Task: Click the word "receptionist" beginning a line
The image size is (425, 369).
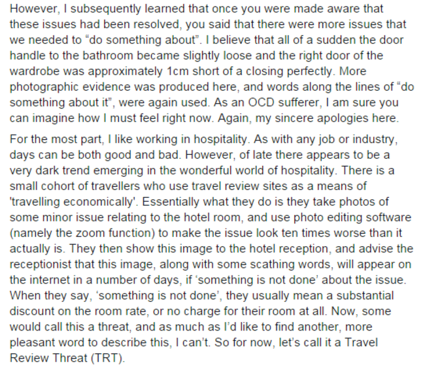Action: (x=41, y=265)
